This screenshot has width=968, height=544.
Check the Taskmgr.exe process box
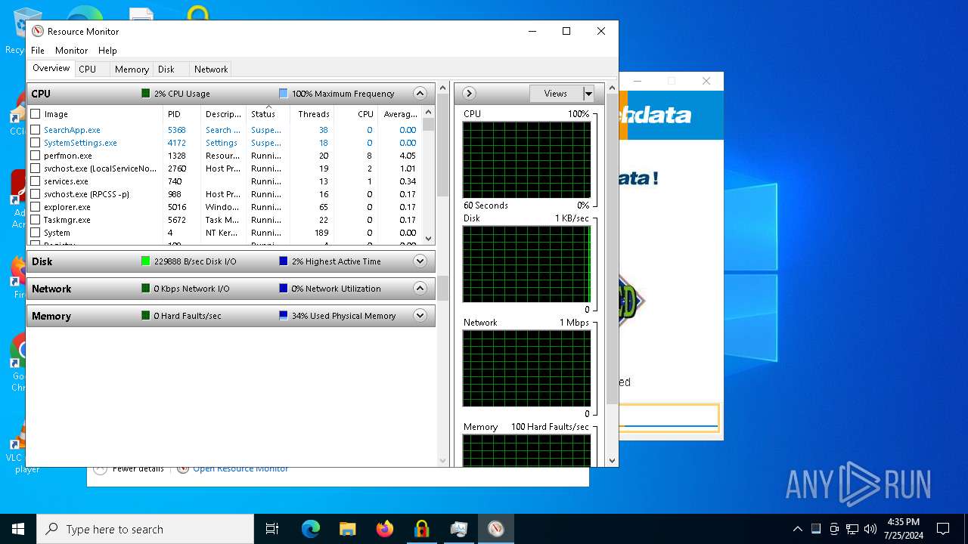coord(36,220)
